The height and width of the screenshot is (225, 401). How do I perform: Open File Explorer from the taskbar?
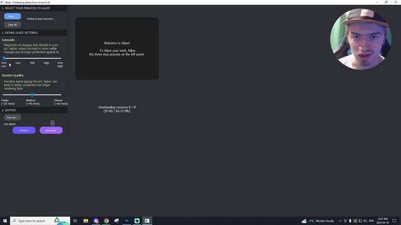point(86,221)
